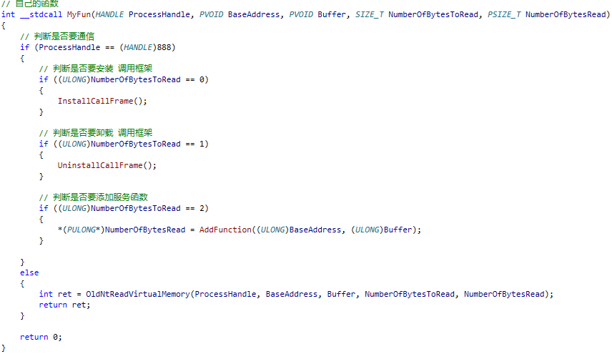
Task: Click the __stdcall keyword
Action: pos(41,14)
